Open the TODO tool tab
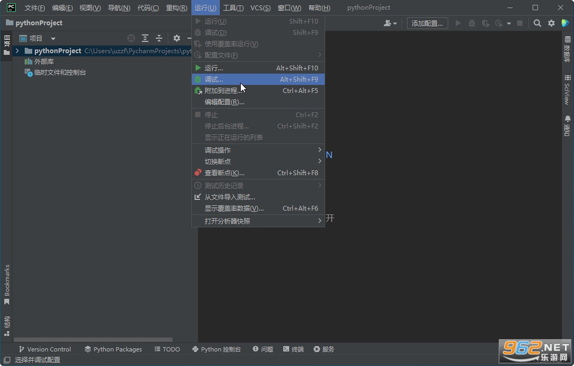 pyautogui.click(x=167, y=349)
